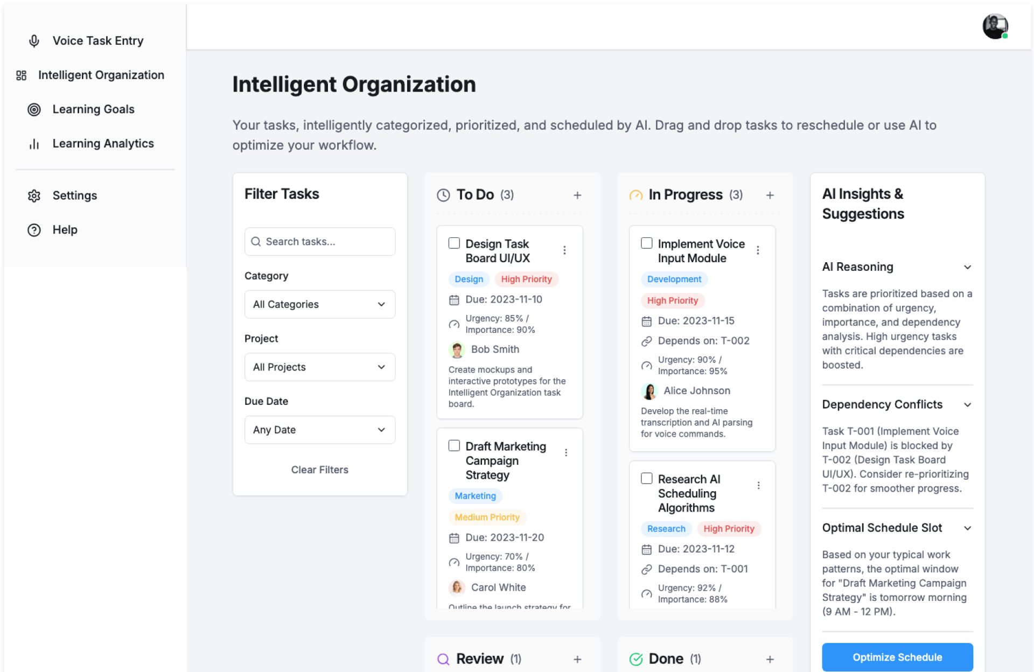This screenshot has height=672, width=1034.
Task: Click the plus icon in To Do column
Action: [x=577, y=195]
